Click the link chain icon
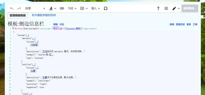The width and height of the screenshot is (205, 95). point(62,8)
